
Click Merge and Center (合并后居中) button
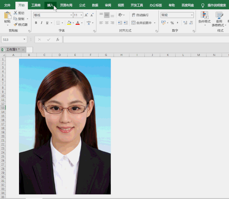[x=141, y=23]
